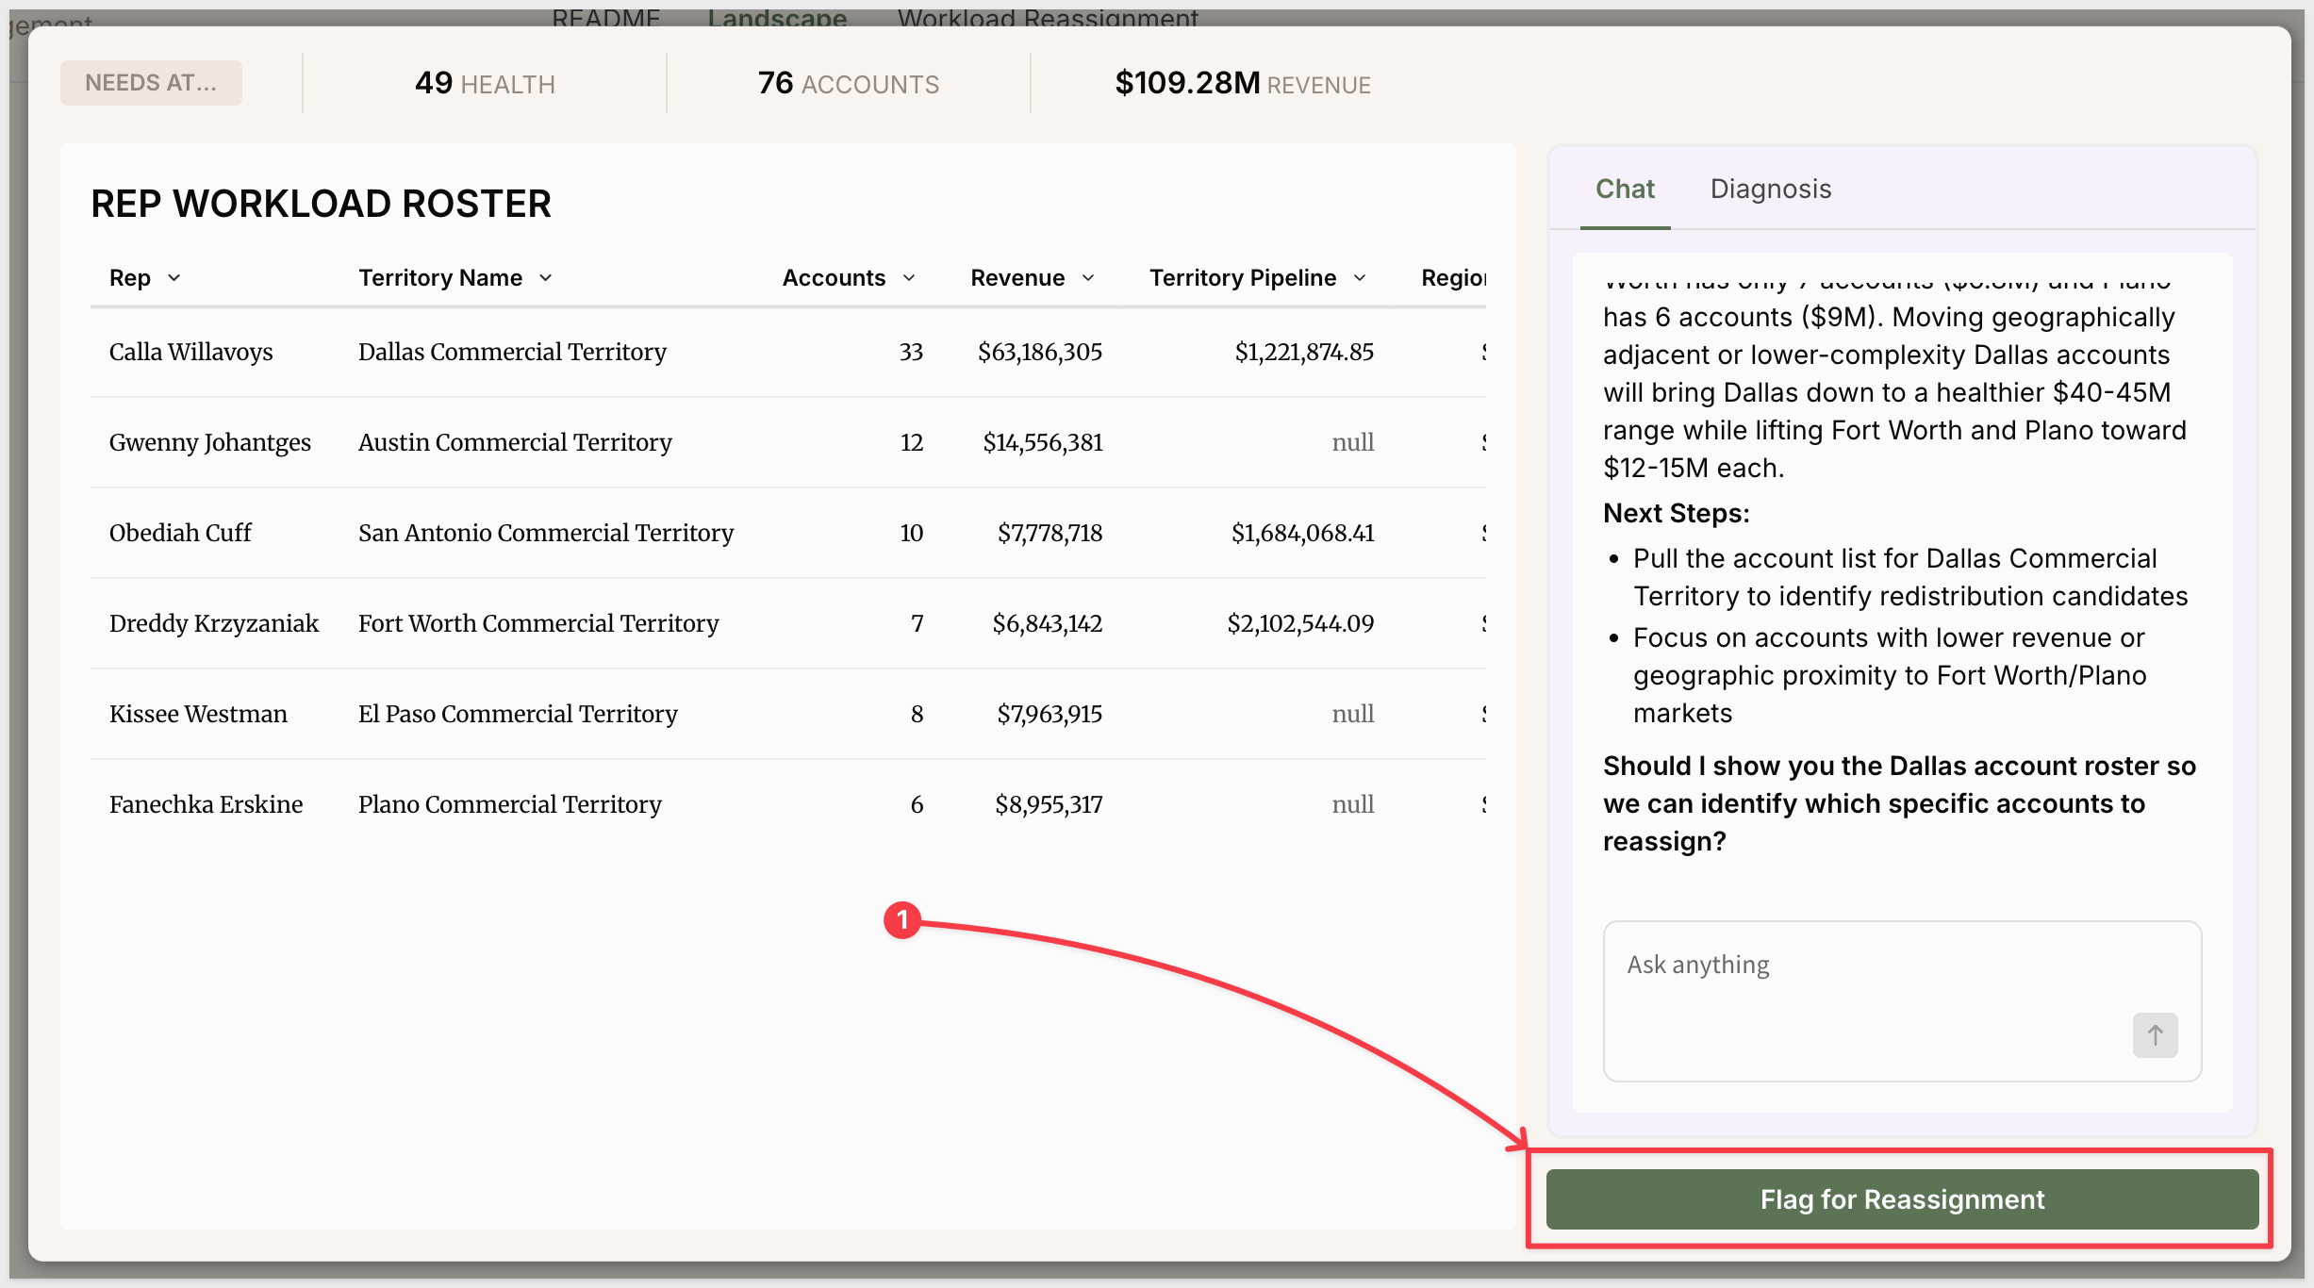This screenshot has width=2314, height=1288.
Task: Click Fort Worth Commercial Territory cell
Action: click(538, 623)
